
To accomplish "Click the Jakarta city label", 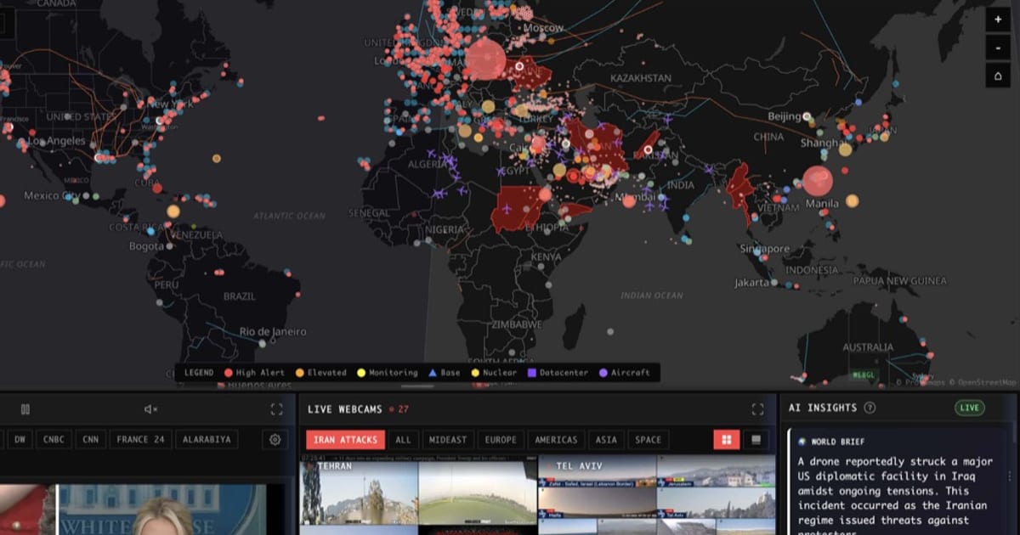I will 752,282.
